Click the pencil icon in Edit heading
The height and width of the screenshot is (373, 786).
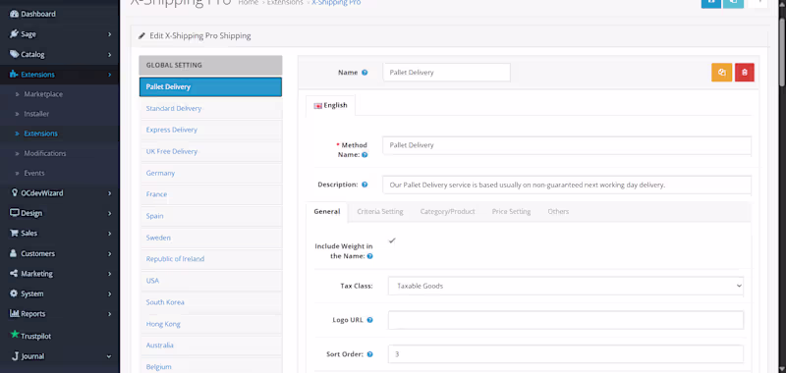pos(142,36)
